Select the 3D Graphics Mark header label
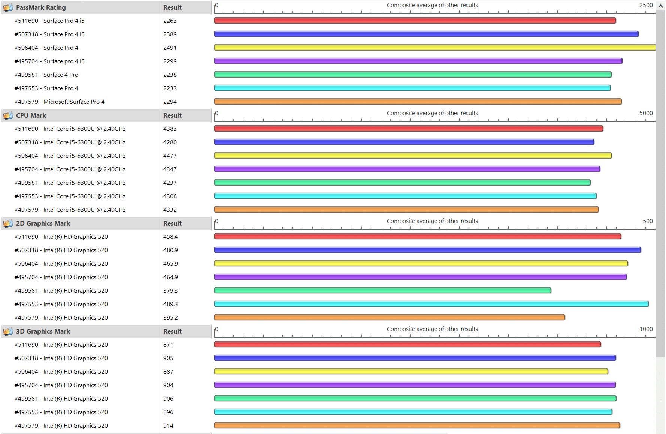The image size is (666, 434). (43, 331)
